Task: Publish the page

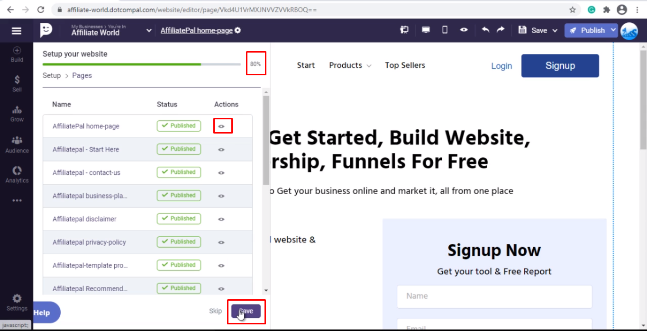Action: click(587, 30)
